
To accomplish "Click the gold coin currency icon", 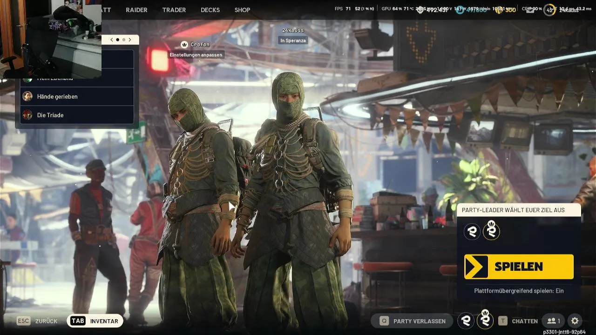I will pyautogui.click(x=421, y=10).
